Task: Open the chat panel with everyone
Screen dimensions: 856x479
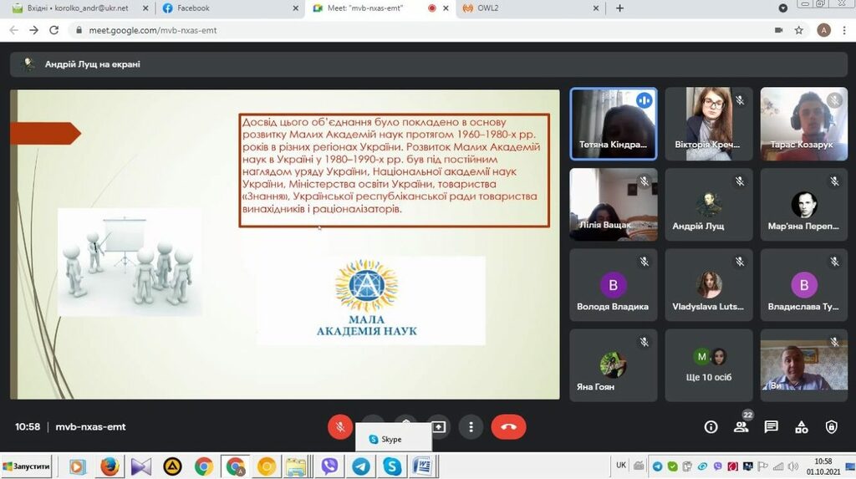Action: [x=771, y=426]
